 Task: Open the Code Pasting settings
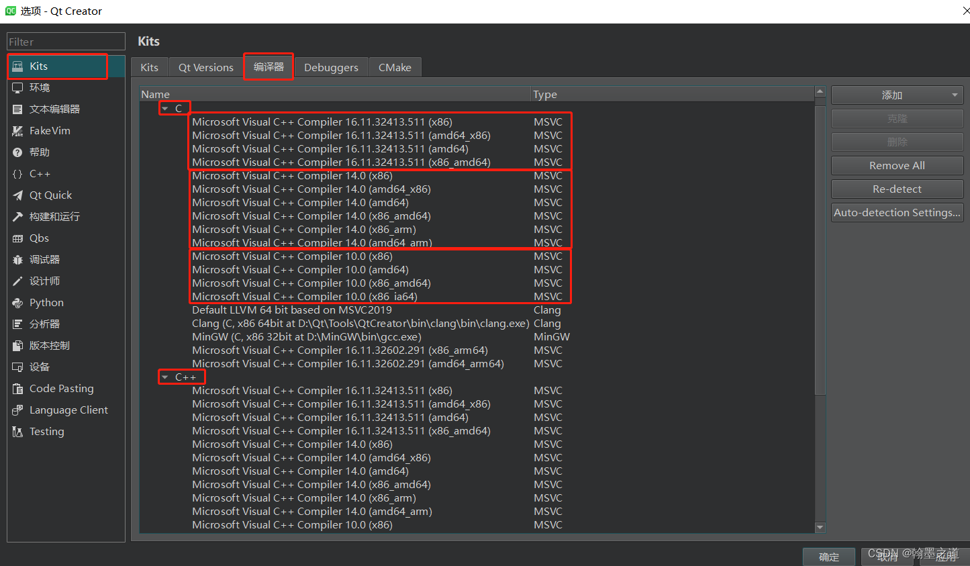point(60,388)
